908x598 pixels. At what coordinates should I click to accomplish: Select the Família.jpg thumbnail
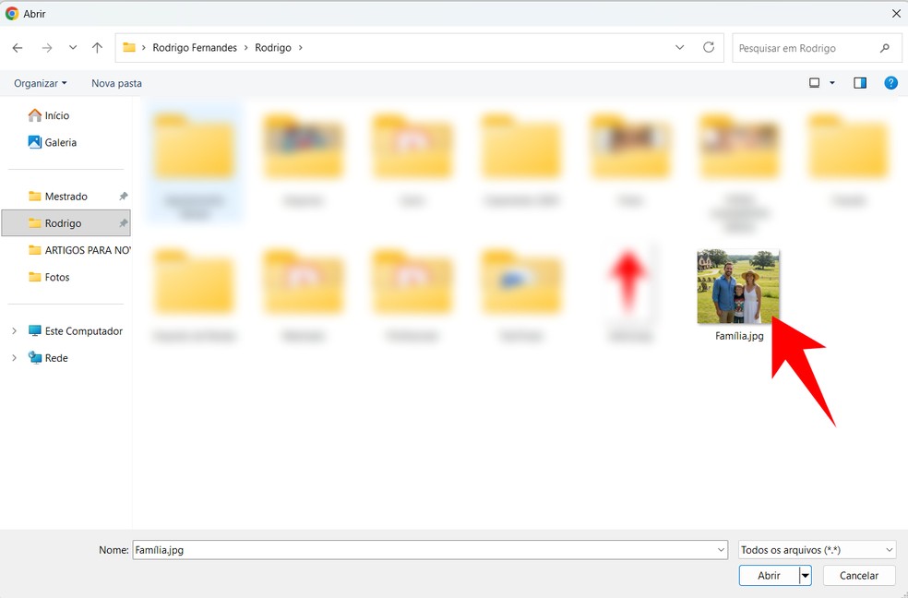coord(738,286)
